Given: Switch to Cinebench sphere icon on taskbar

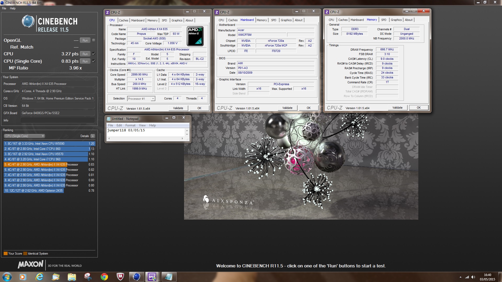Looking at the screenshot, I should pyautogui.click(x=136, y=277).
